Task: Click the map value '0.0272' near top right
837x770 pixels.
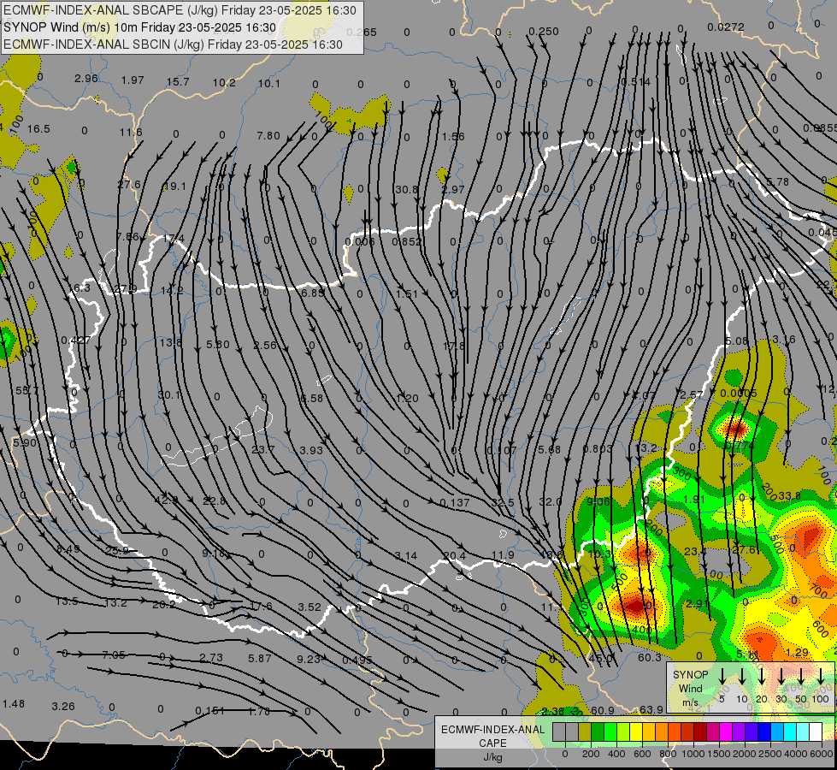Action: [726, 27]
